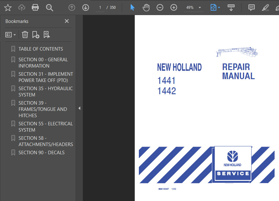
Task: Select SECTION 35 - HYDRAULIC SYSTEM bookmark
Action: pyautogui.click(x=45, y=91)
